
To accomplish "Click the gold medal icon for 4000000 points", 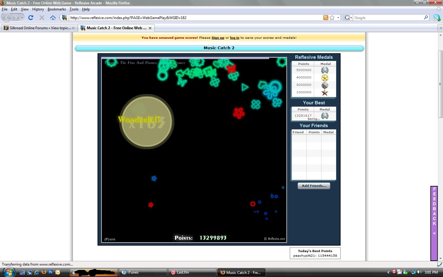I will point(325,78).
